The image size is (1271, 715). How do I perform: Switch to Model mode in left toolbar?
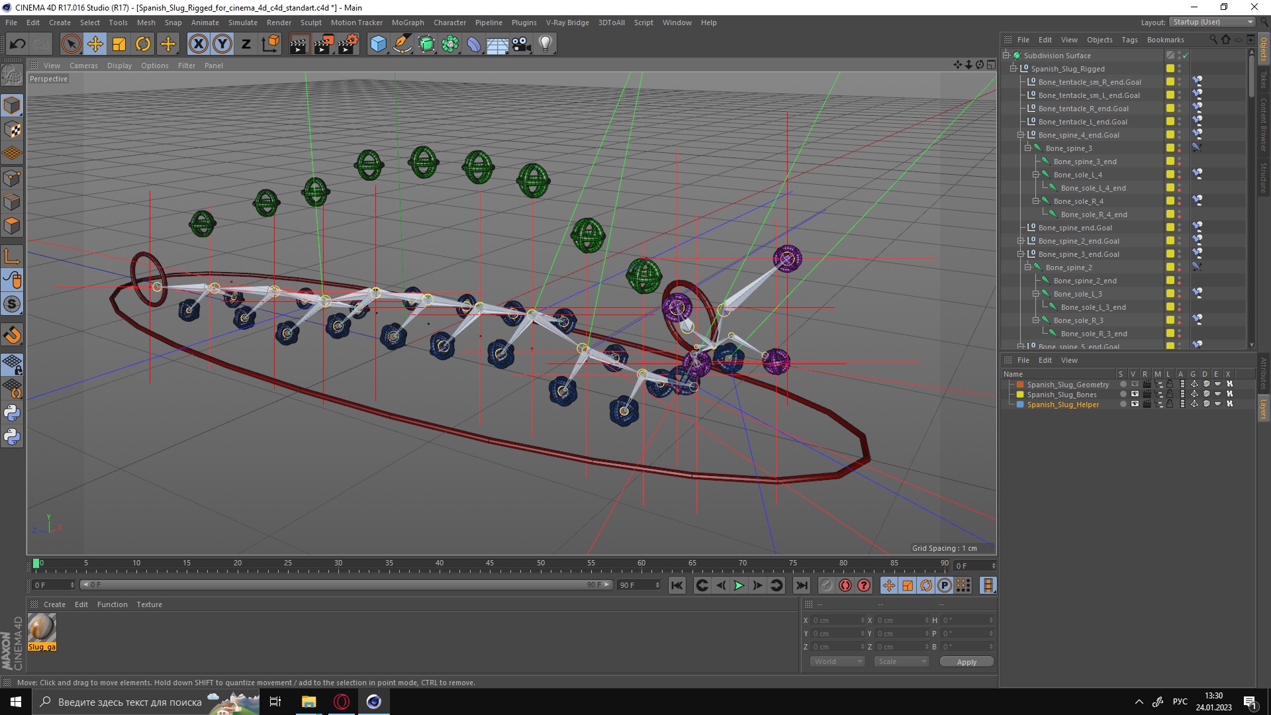click(x=12, y=105)
